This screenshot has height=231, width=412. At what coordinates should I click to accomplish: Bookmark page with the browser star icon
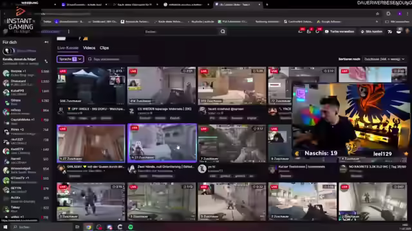pyautogui.click(x=377, y=13)
